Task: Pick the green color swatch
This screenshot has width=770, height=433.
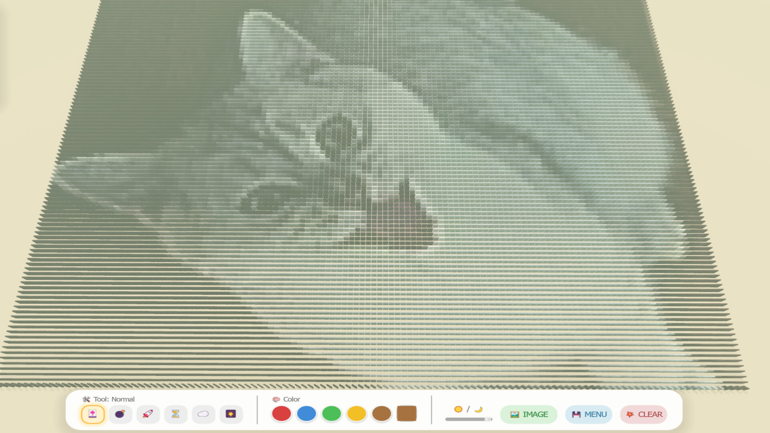Action: coord(331,414)
